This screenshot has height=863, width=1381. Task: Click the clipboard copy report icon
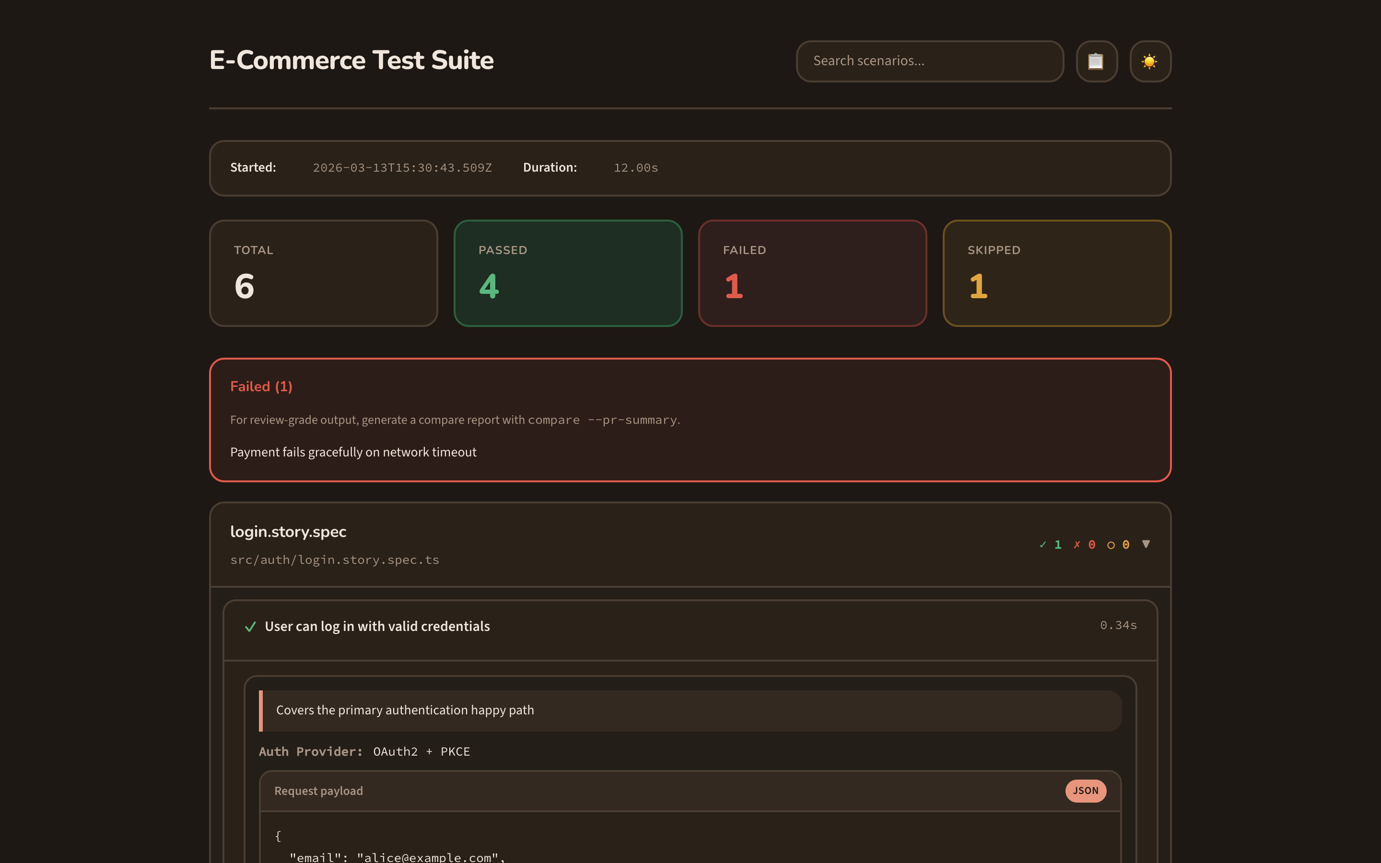pos(1096,61)
